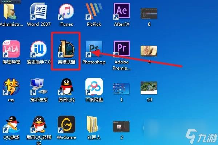This screenshot has height=145, width=218.
Task: Select the 爱思助手7.0 desktop icon
Action: 38,49
